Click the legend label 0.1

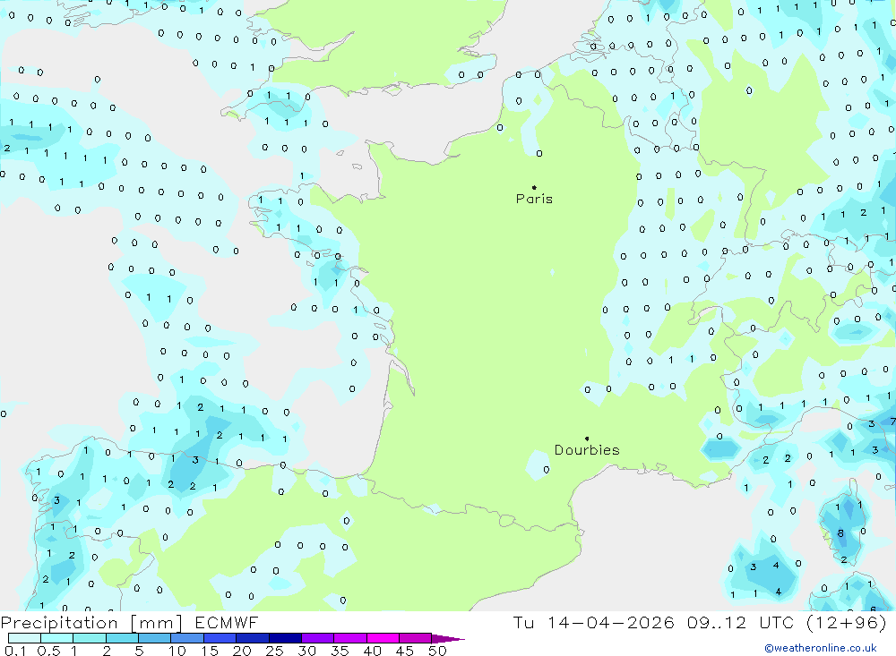[x=15, y=651]
